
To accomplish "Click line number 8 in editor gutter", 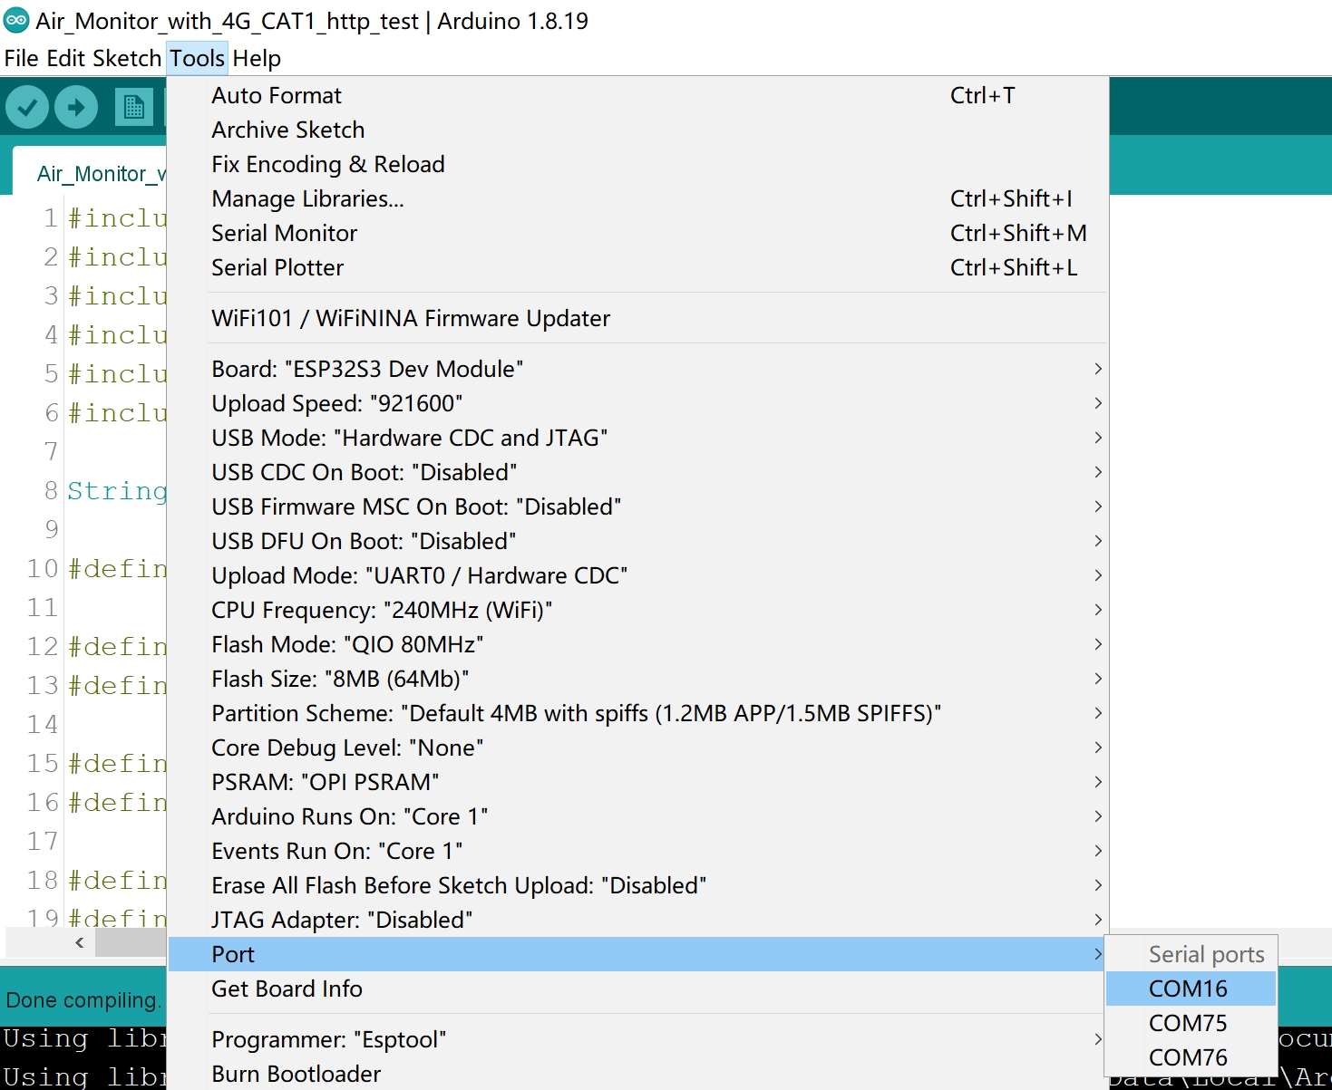I will click(51, 490).
